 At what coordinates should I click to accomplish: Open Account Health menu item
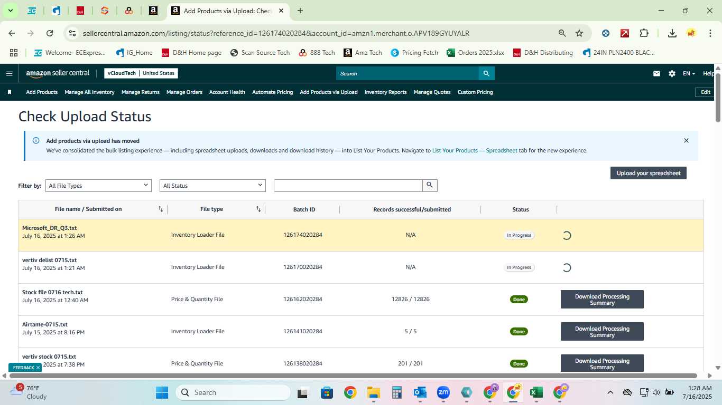pyautogui.click(x=227, y=92)
